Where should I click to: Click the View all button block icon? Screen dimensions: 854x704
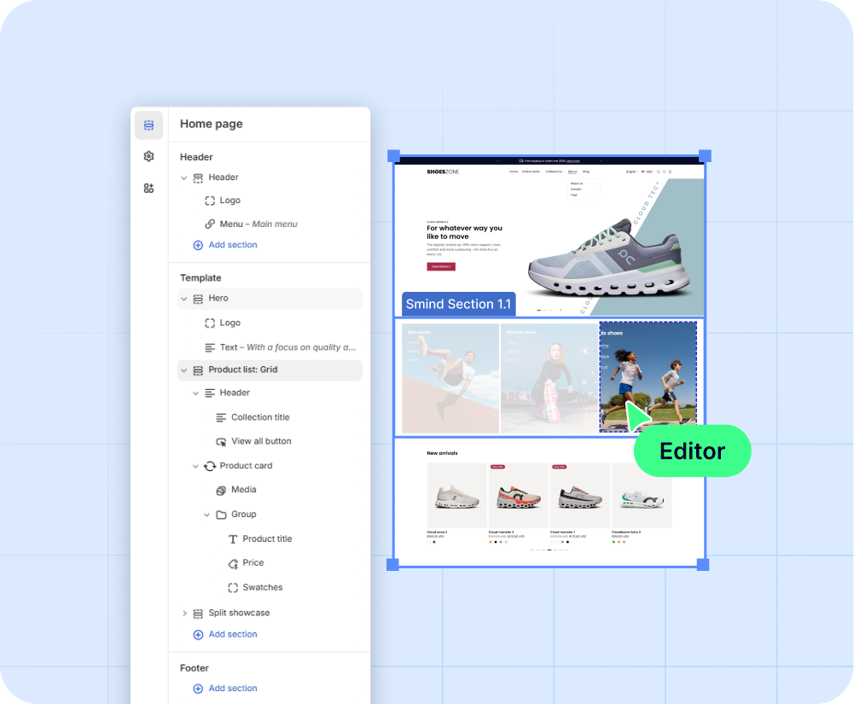click(x=221, y=442)
